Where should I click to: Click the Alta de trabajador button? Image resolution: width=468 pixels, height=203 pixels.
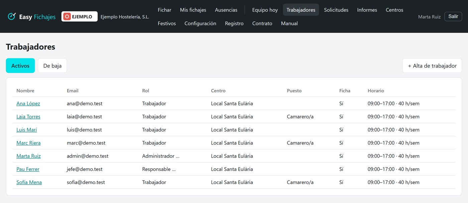432,66
